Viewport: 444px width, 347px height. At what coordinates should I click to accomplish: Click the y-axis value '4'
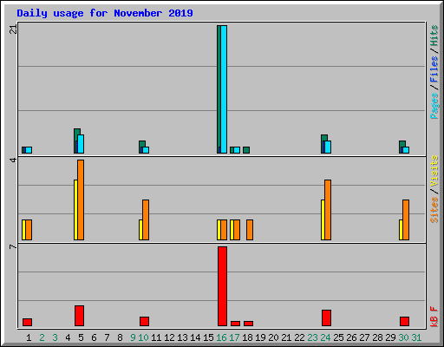[13, 160]
